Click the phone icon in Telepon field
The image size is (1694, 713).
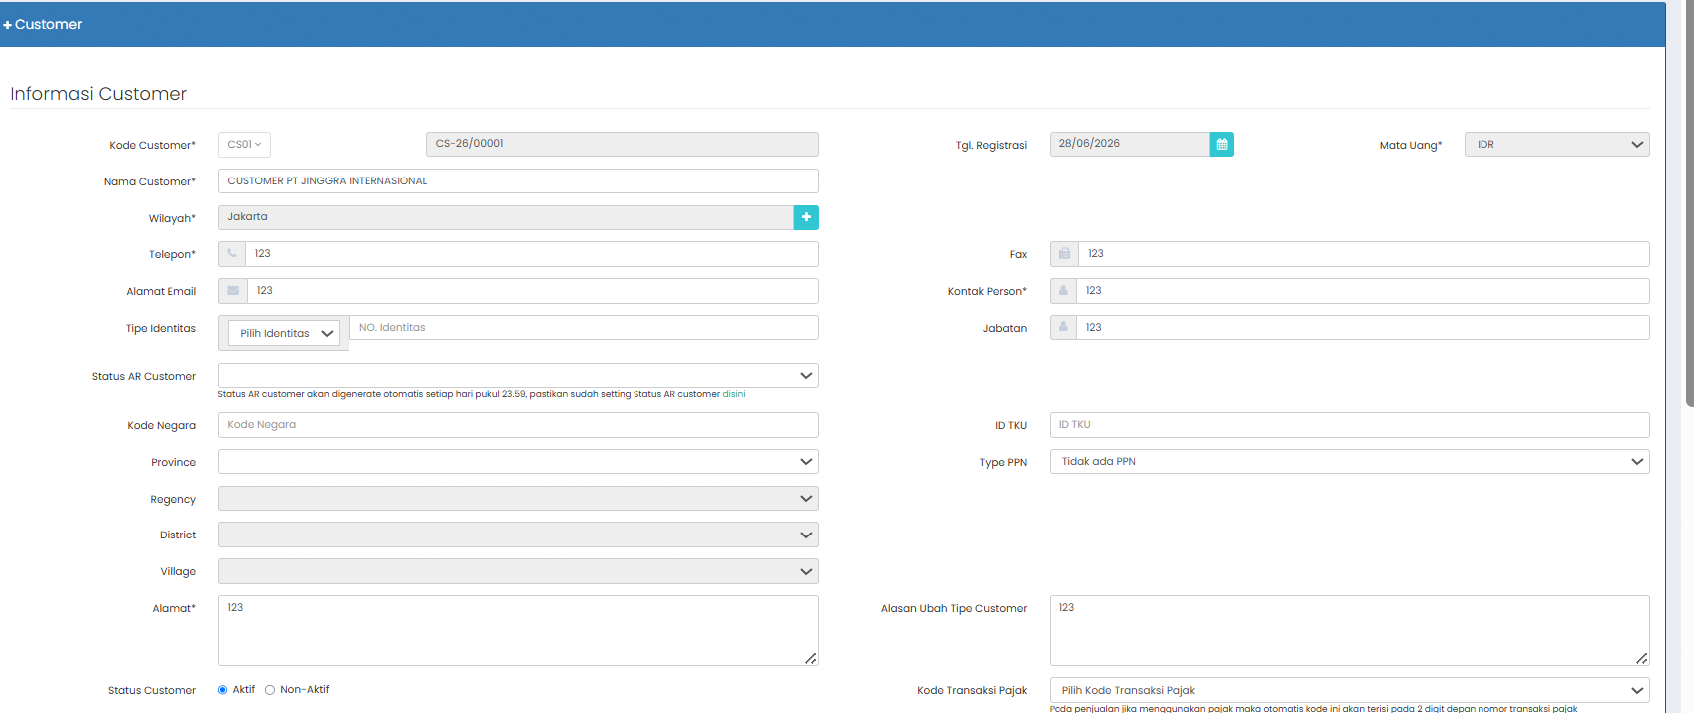[x=232, y=254]
